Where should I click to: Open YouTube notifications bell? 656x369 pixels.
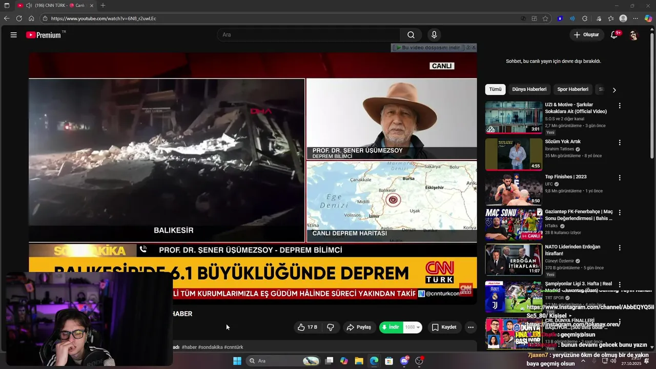pos(614,35)
